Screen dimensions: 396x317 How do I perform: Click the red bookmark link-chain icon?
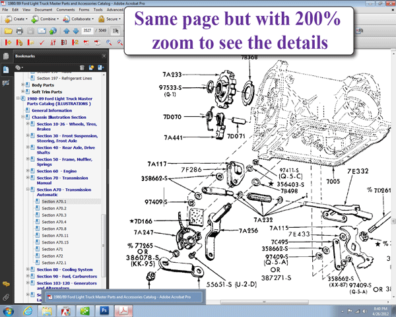pos(19,42)
